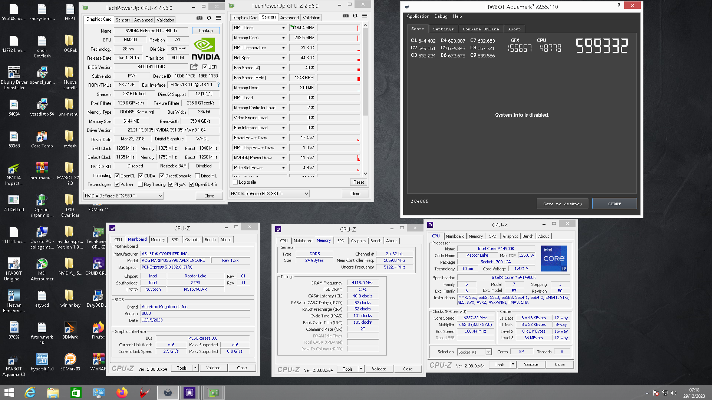Open 3DMark03 desktop icon
The height and width of the screenshot is (400, 712).
[70, 362]
